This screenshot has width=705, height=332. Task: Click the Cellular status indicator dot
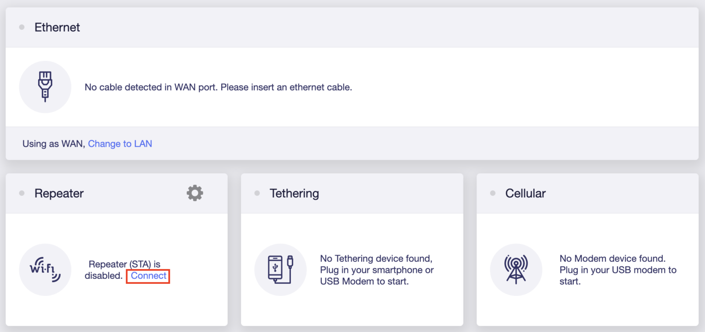coord(492,194)
